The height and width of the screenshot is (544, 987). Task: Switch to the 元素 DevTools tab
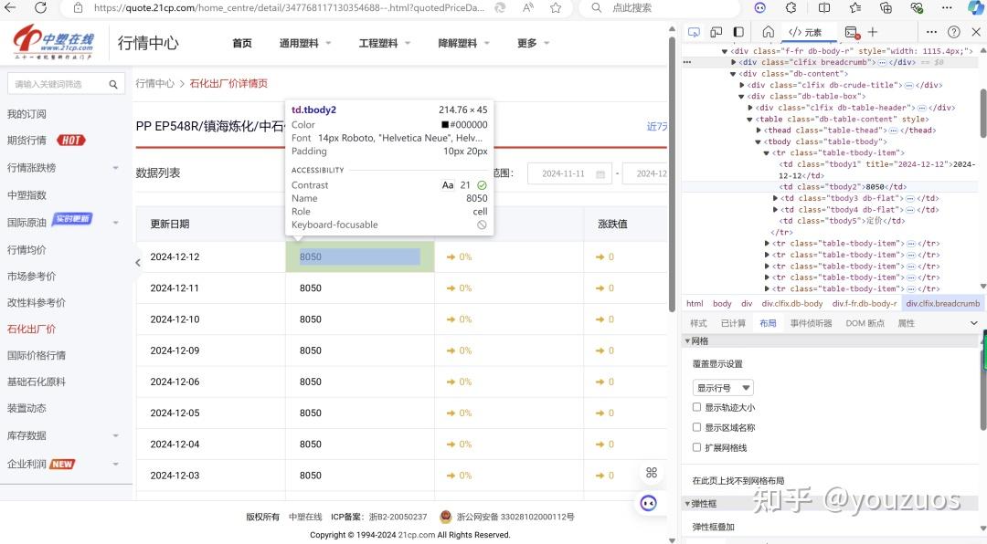[806, 32]
